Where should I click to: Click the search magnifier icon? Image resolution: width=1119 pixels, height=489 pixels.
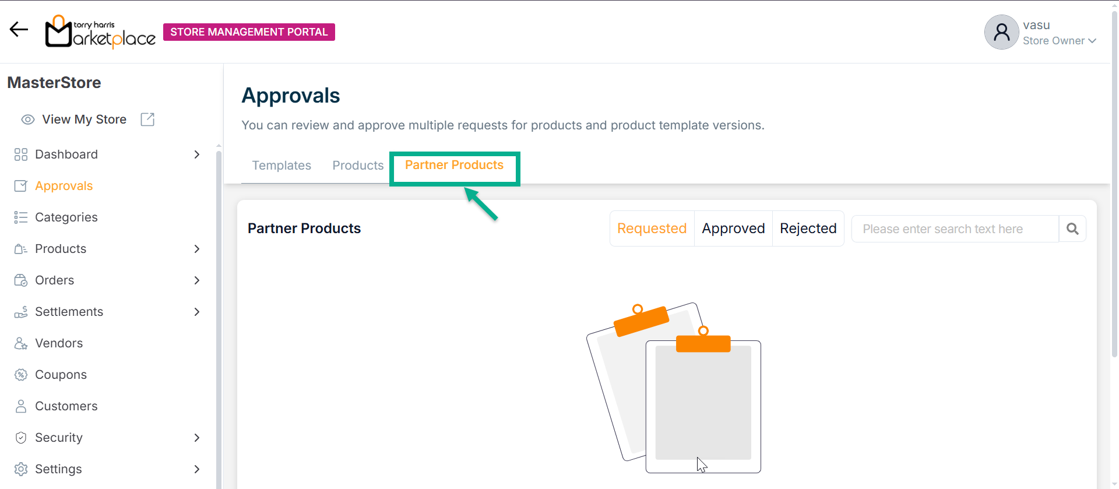click(x=1072, y=229)
